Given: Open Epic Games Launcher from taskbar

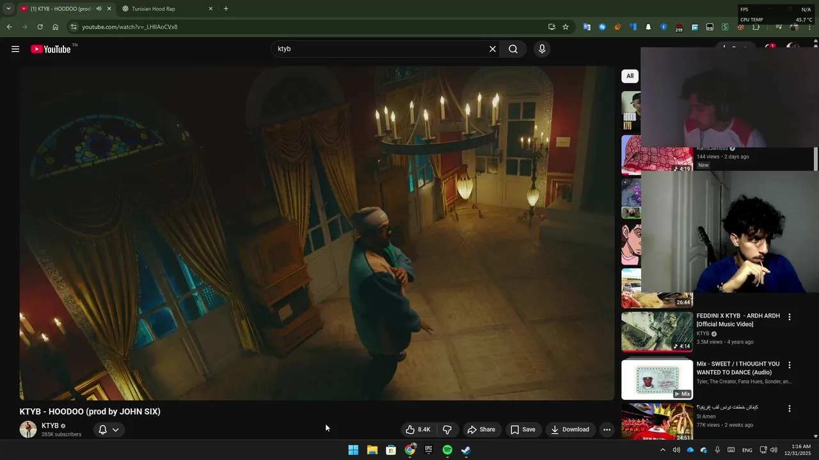Looking at the screenshot, I should (x=429, y=450).
